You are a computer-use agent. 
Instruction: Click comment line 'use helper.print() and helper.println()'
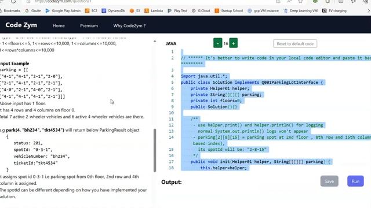tap(258, 125)
